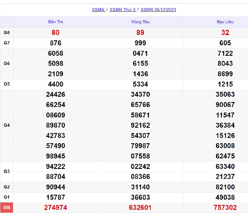This screenshot has width=248, height=217.
Task: Click the Bạc Liêu G5 result 1215
Action: (225, 84)
